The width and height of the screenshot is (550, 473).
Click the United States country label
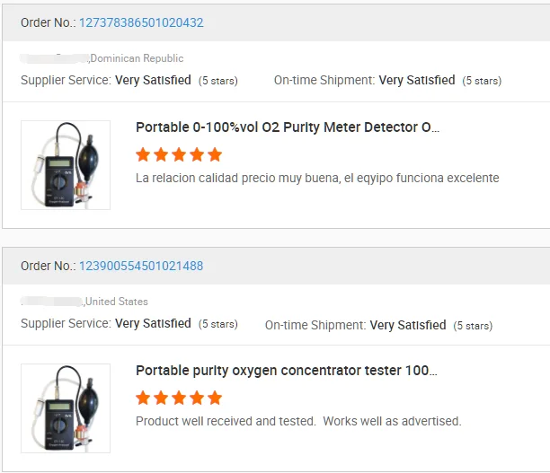(117, 302)
